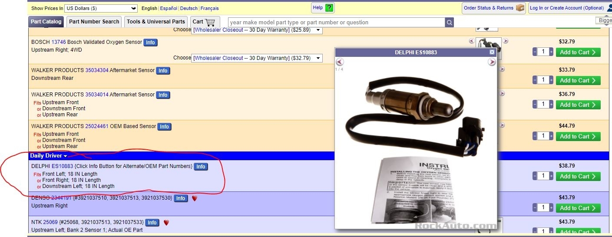Click Delphi part number ES10883 link
The image size is (612, 237).
(62, 166)
